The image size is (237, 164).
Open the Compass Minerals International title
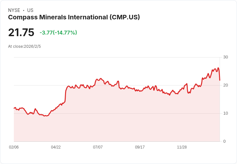pyautogui.click(x=74, y=17)
